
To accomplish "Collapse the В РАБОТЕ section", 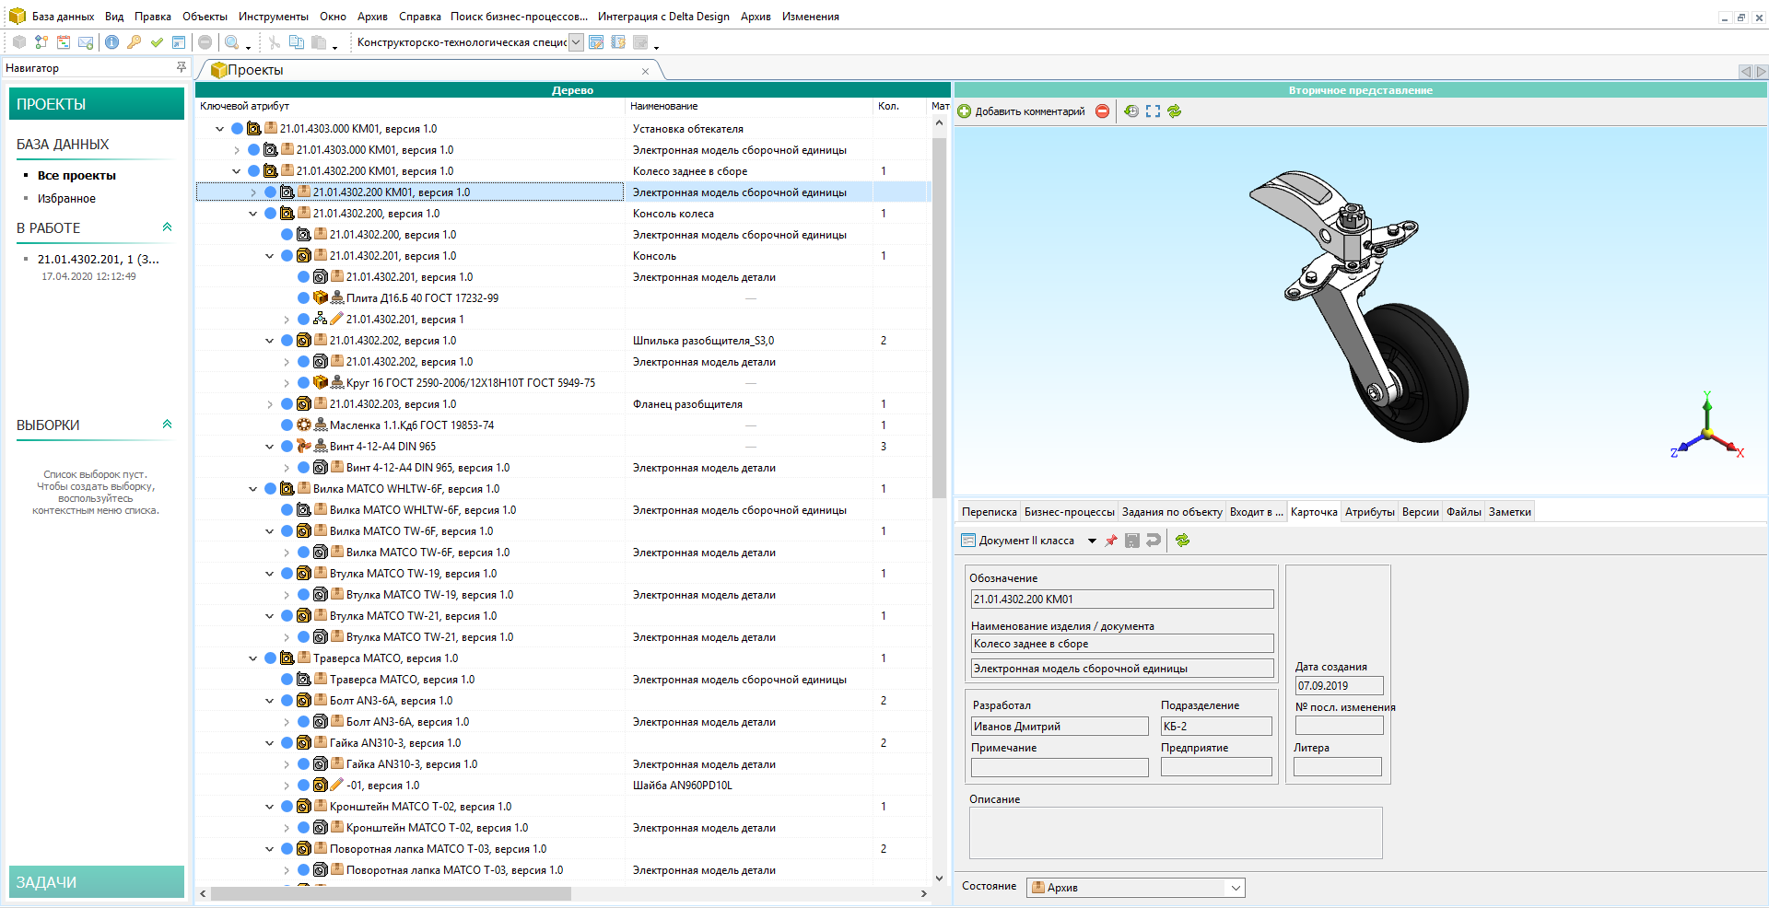I will click(167, 227).
